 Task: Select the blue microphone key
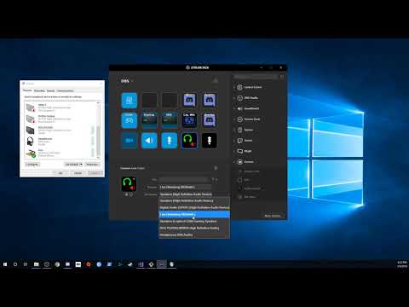click(x=170, y=141)
